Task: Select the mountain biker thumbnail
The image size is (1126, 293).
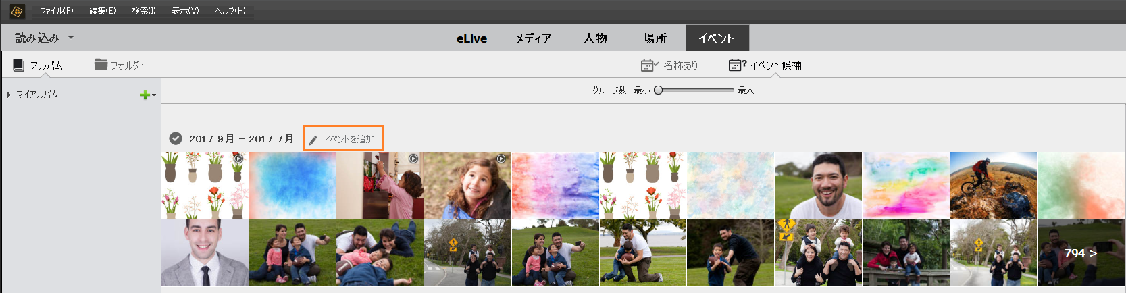Action: click(x=993, y=185)
